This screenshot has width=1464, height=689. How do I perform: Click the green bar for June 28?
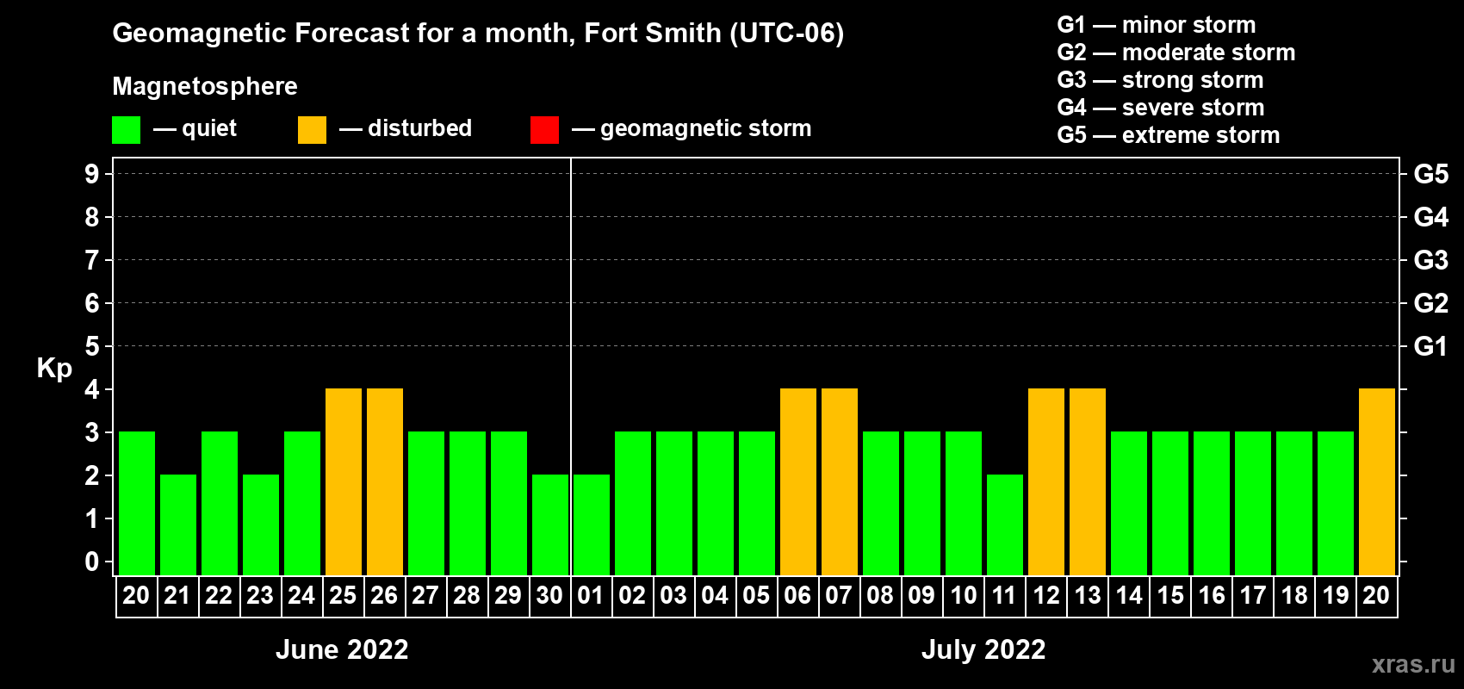pyautogui.click(x=468, y=504)
